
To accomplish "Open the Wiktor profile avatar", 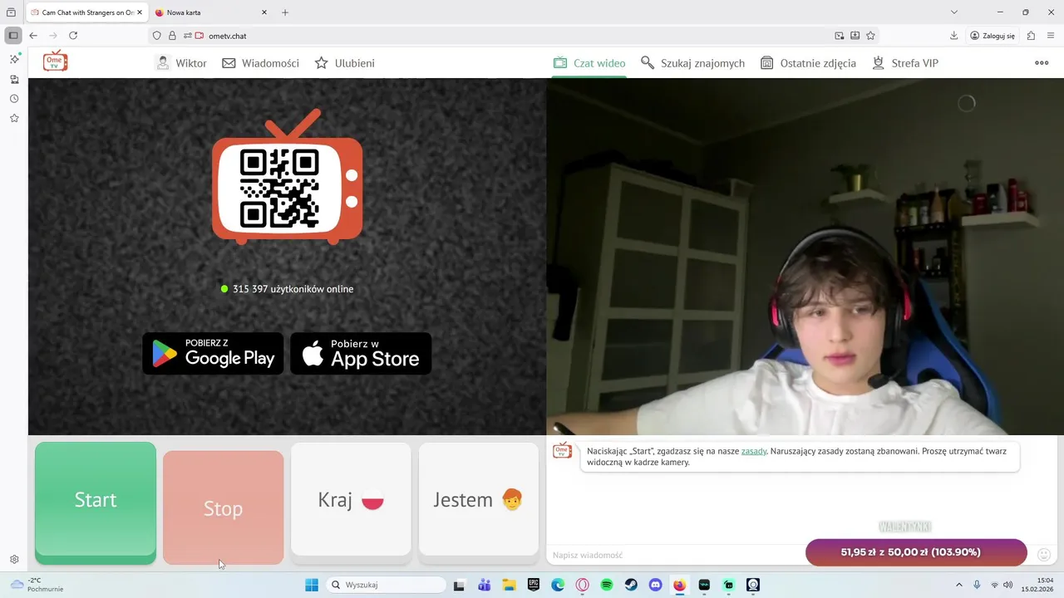I will point(163,63).
